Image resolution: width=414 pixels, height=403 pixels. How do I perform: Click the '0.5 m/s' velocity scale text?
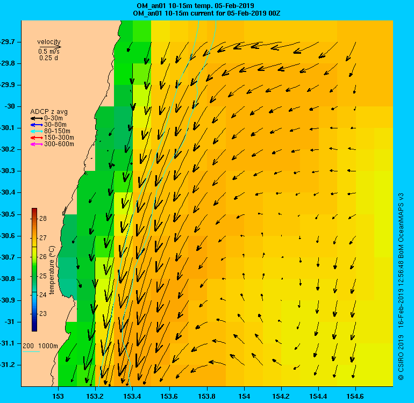(x=49, y=52)
